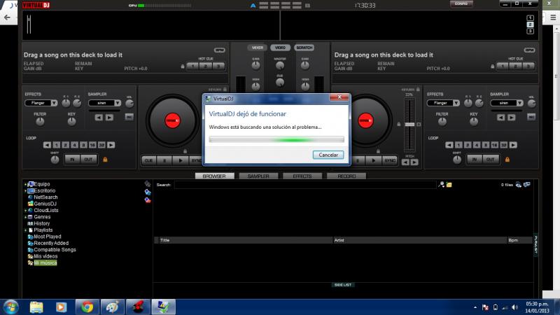560x315 pixels.
Task: Toggle loop IN on the left deck
Action: (x=71, y=160)
